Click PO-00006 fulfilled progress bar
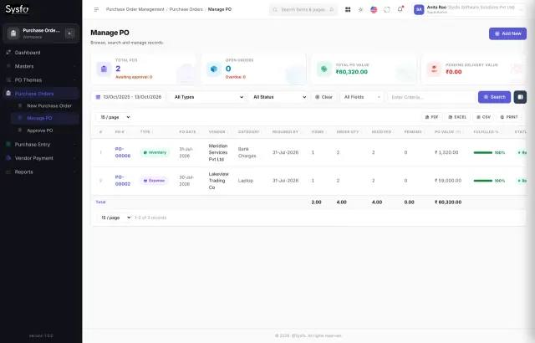Image resolution: width=535 pixels, height=343 pixels. [x=483, y=152]
